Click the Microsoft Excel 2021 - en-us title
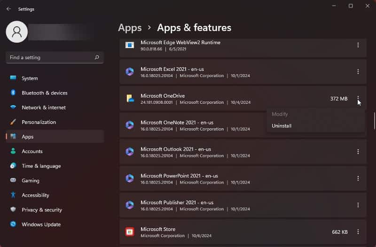This screenshot has height=247, width=376. [172, 69]
